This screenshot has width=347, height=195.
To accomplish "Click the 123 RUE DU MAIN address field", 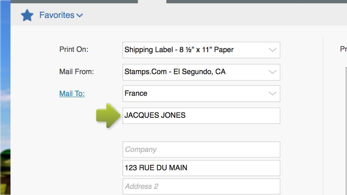I will click(x=201, y=168).
